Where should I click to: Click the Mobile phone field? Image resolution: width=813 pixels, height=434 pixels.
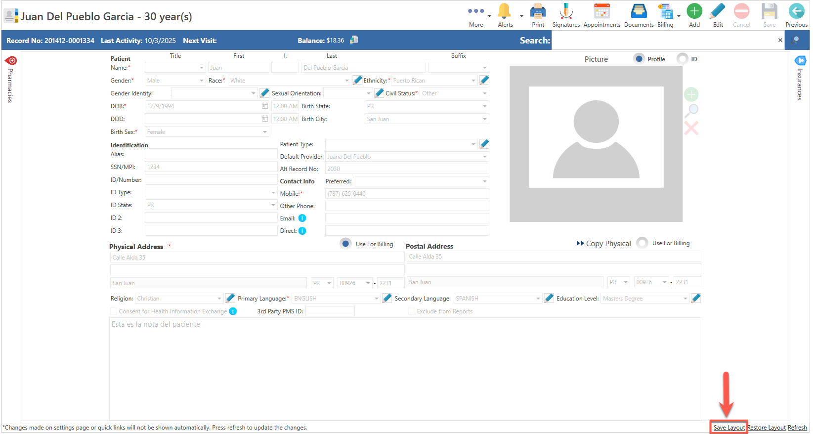click(x=407, y=194)
